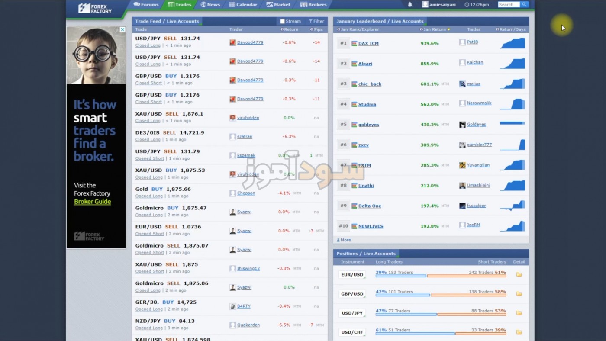Click the search magnifier button

(524, 5)
